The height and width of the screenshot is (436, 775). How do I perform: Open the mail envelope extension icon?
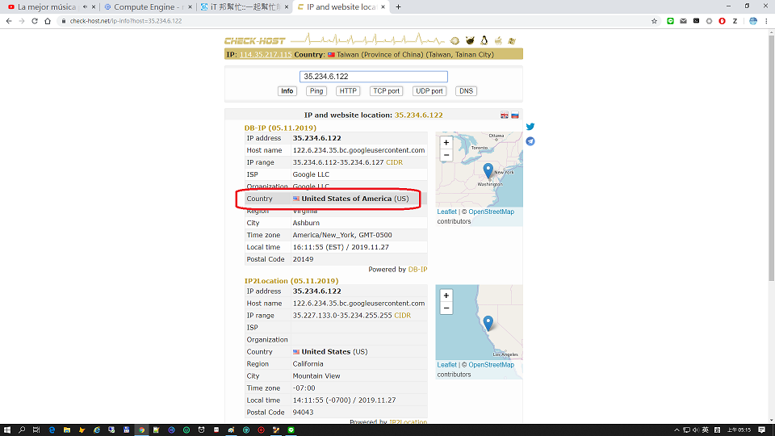click(x=683, y=21)
